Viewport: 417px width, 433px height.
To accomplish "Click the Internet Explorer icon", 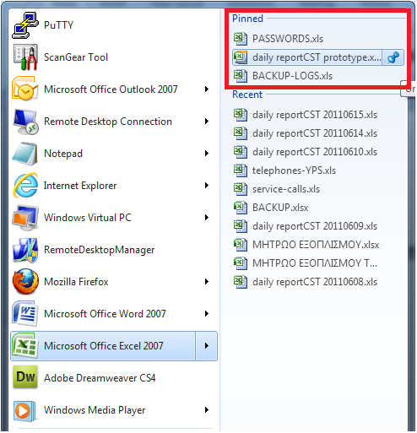I will point(25,186).
